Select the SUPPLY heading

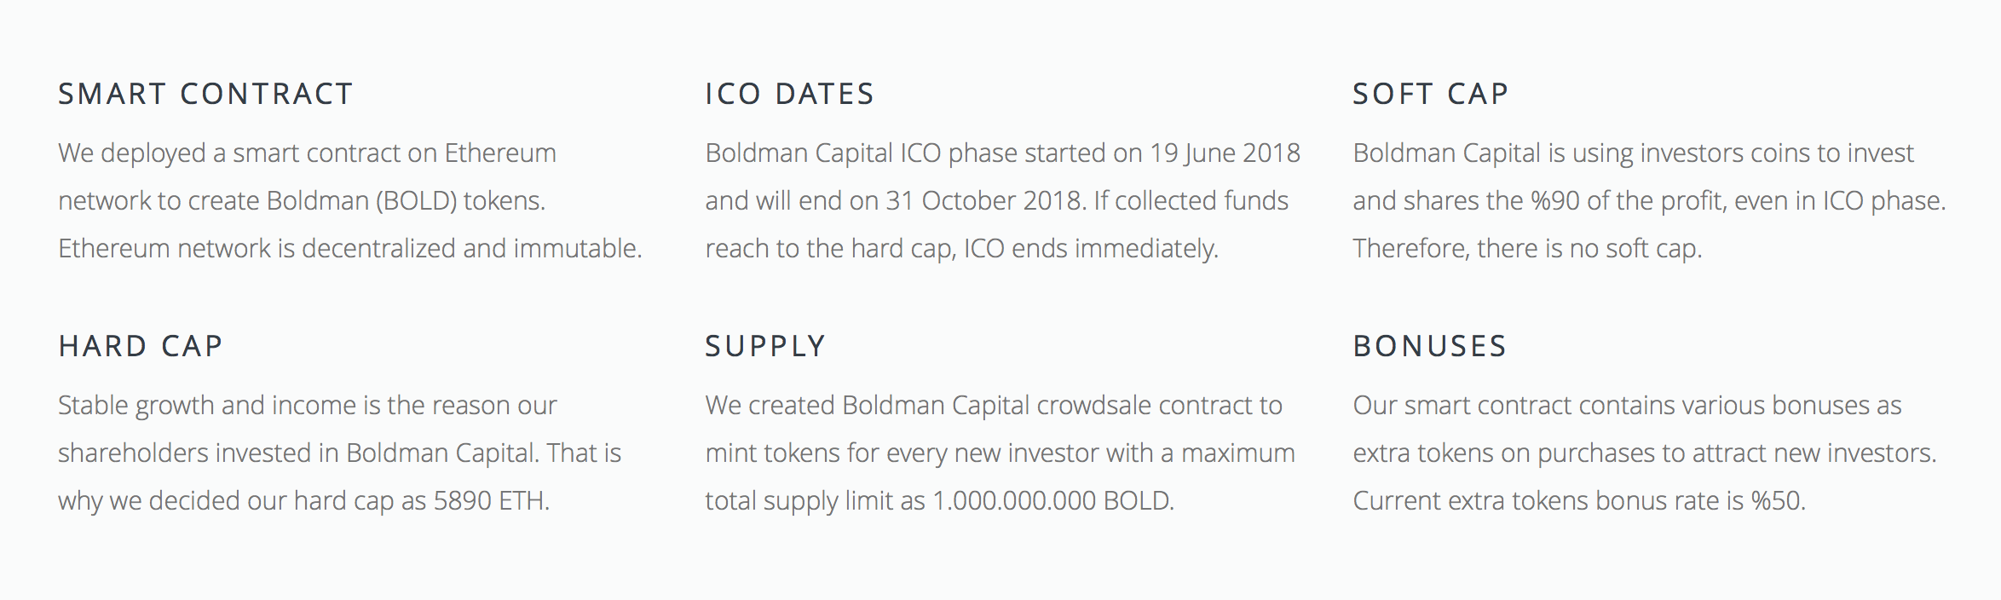[x=765, y=346]
